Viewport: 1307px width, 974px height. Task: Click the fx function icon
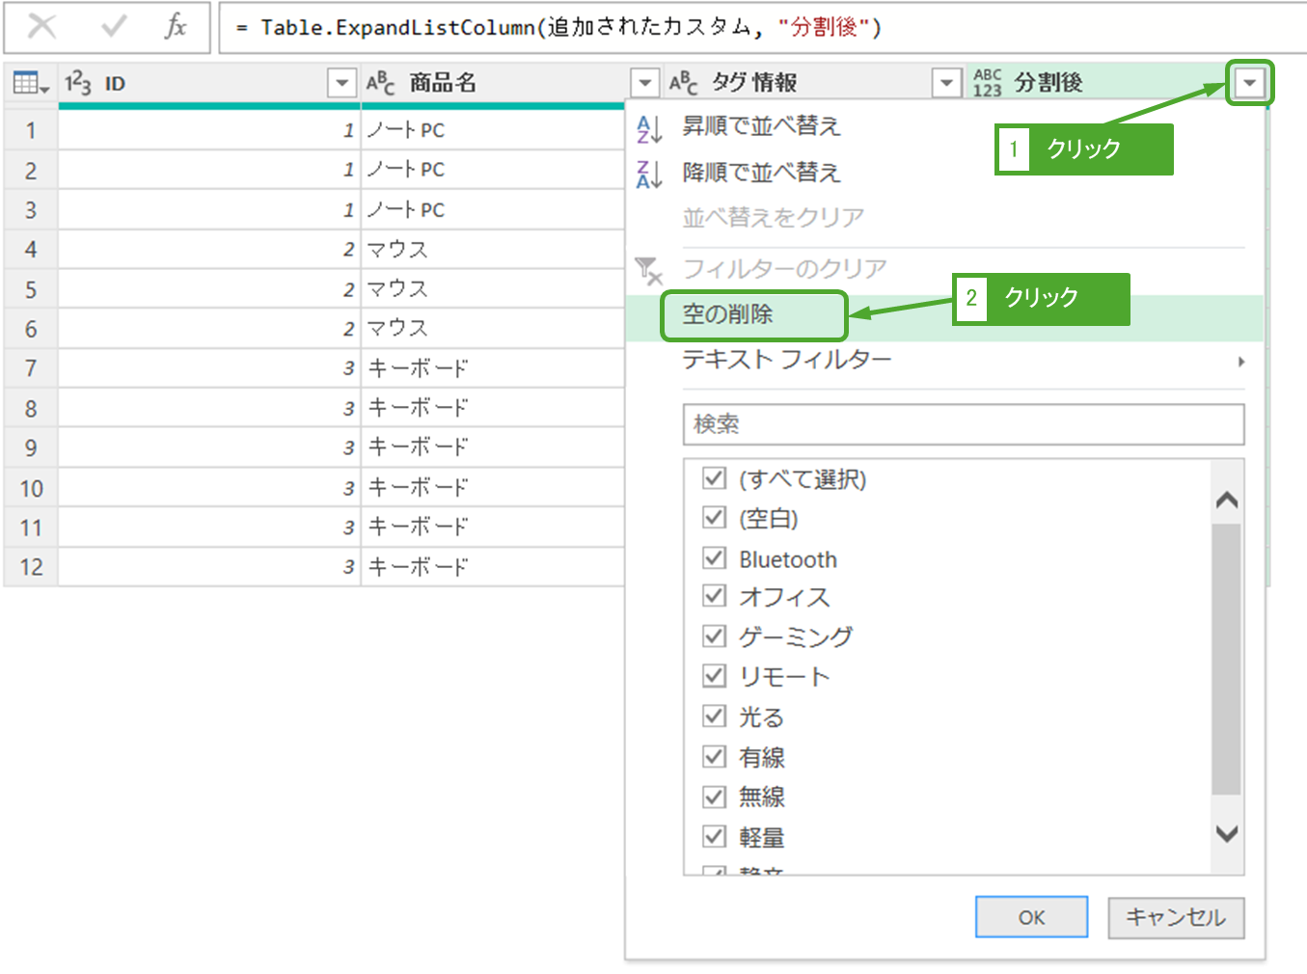coord(176,26)
